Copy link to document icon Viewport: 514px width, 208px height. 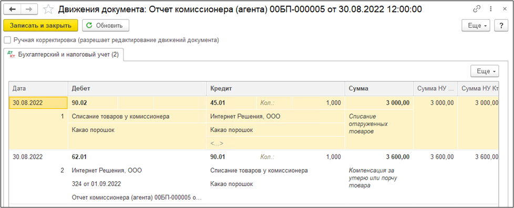click(x=477, y=9)
